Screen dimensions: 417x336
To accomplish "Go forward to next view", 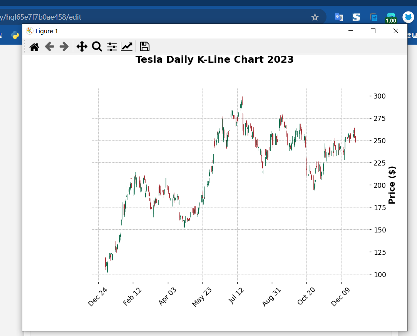I will [x=64, y=47].
